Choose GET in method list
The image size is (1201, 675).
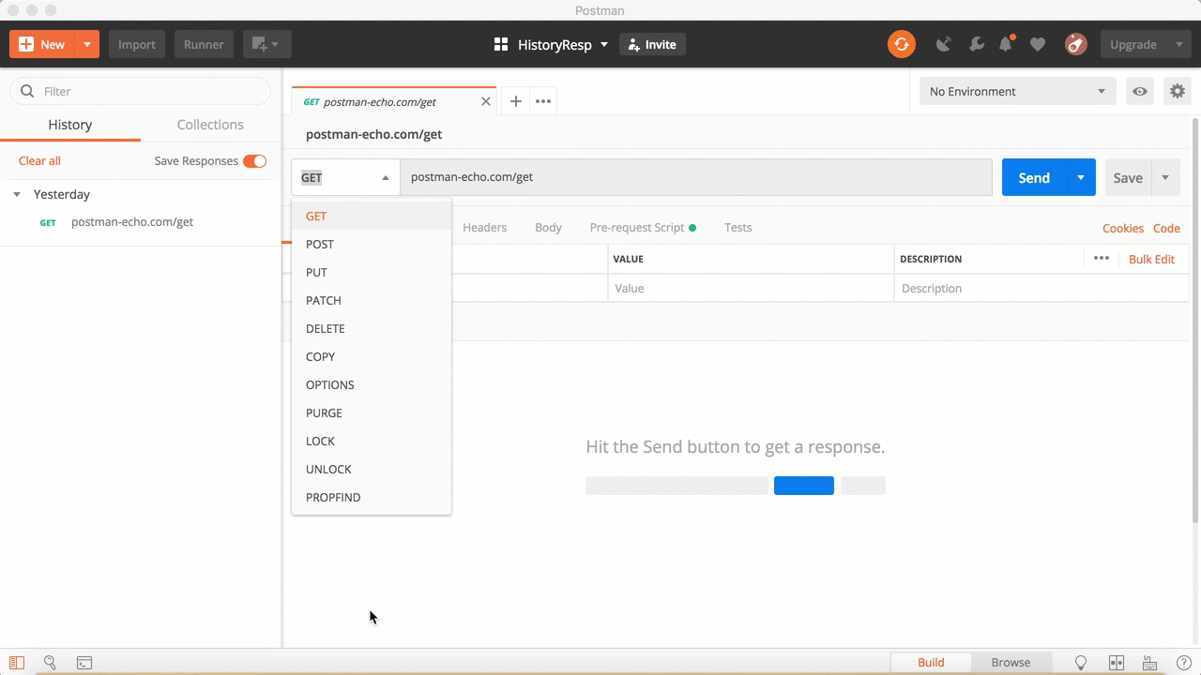pyautogui.click(x=372, y=216)
